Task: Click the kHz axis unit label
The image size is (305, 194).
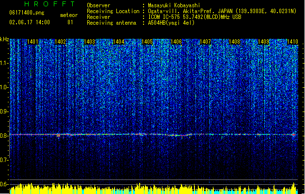Action: pos(4,39)
